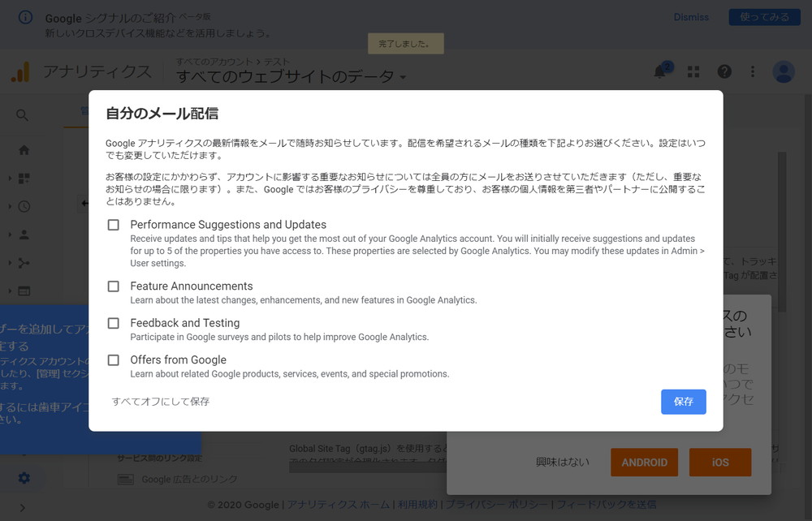This screenshot has height=521, width=812.
Task: Open アナリティクス ホーム footer link
Action: (x=338, y=505)
